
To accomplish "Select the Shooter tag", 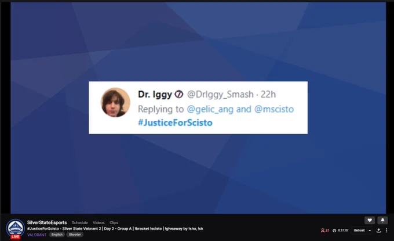I will click(75, 235).
